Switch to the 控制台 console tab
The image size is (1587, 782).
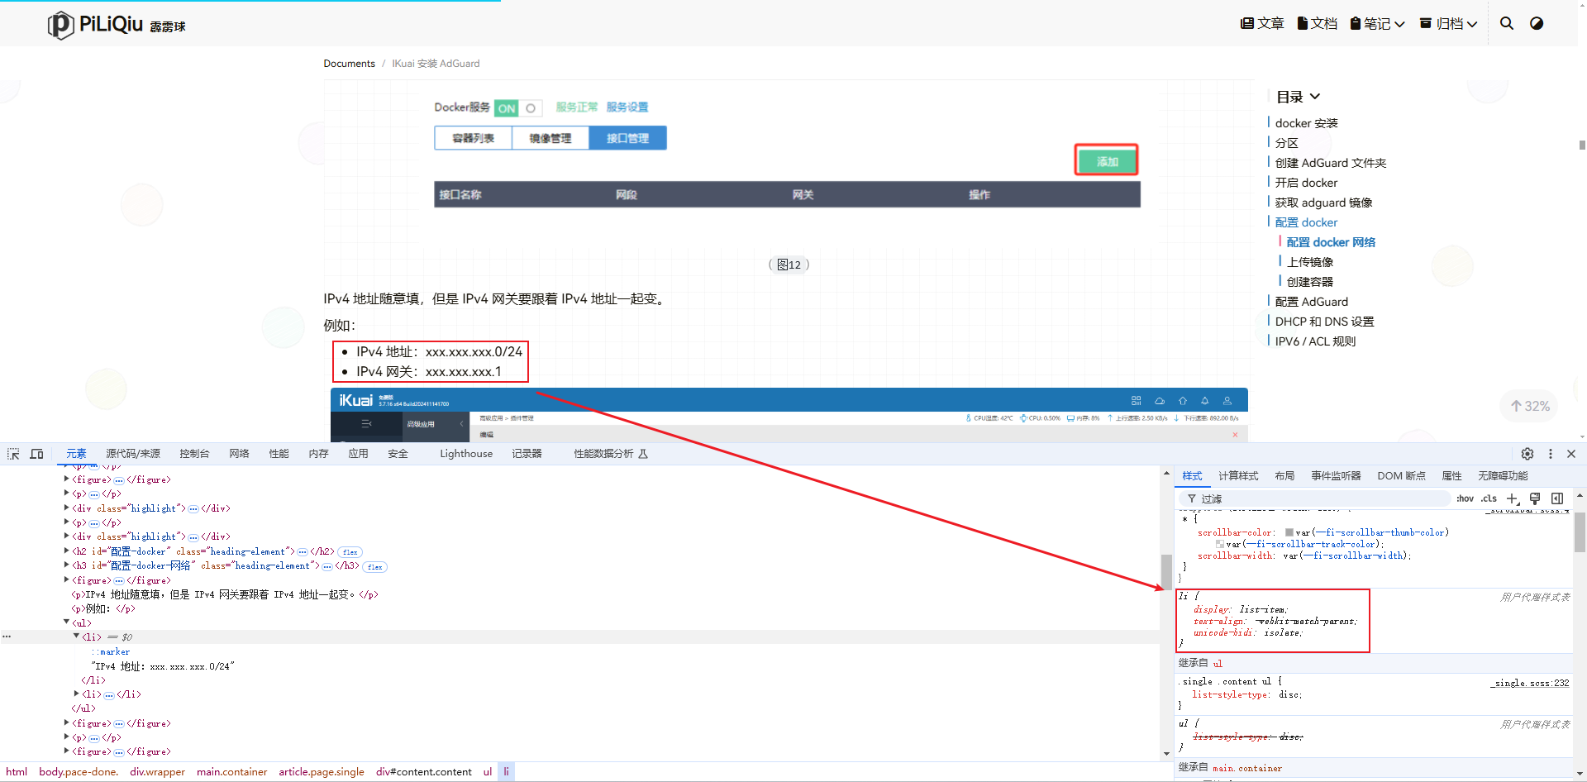[194, 454]
